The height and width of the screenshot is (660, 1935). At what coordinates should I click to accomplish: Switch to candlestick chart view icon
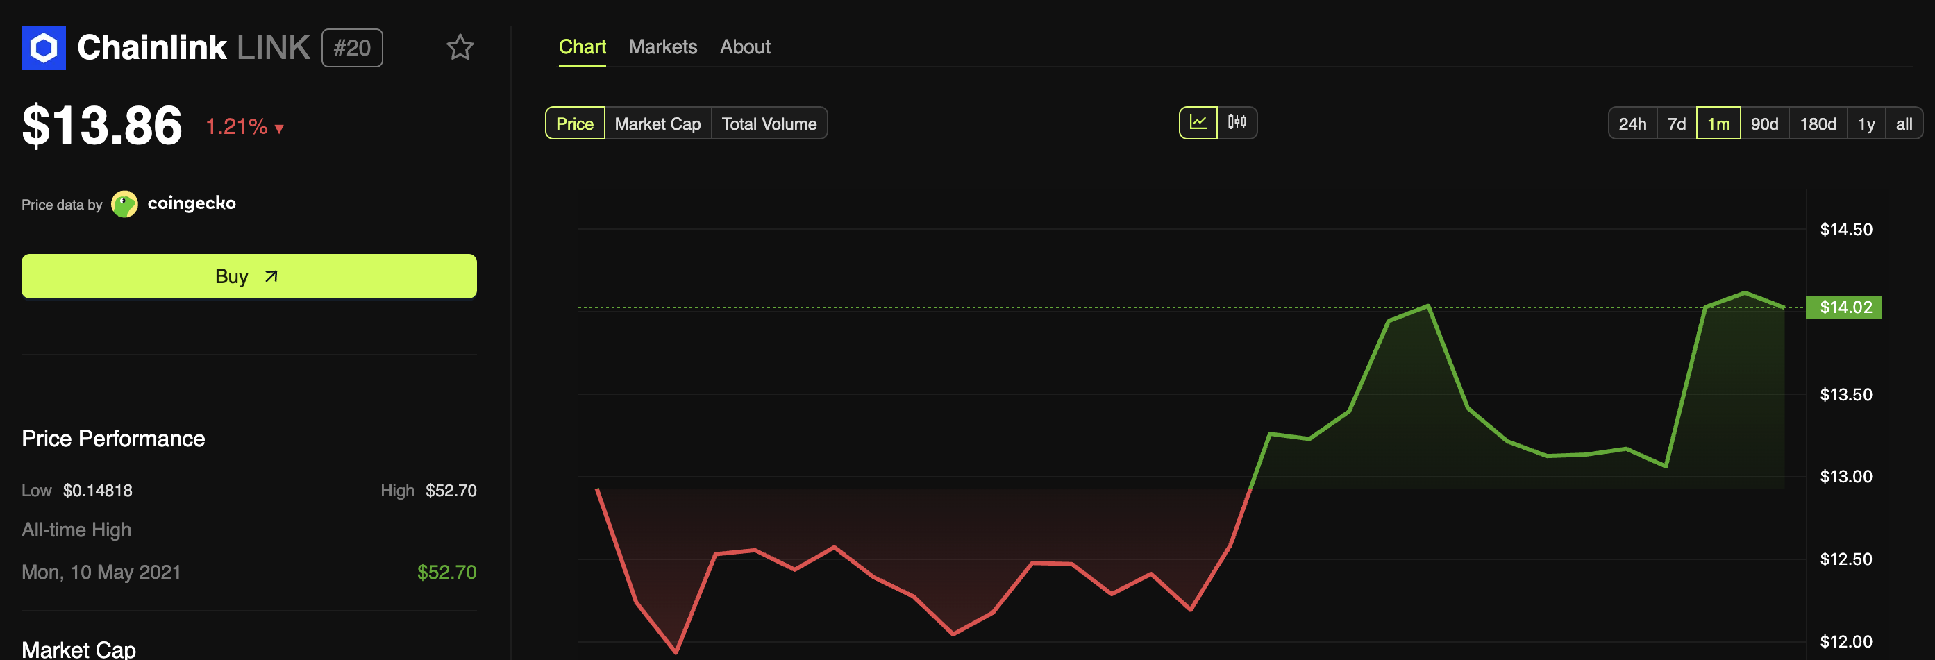1237,123
